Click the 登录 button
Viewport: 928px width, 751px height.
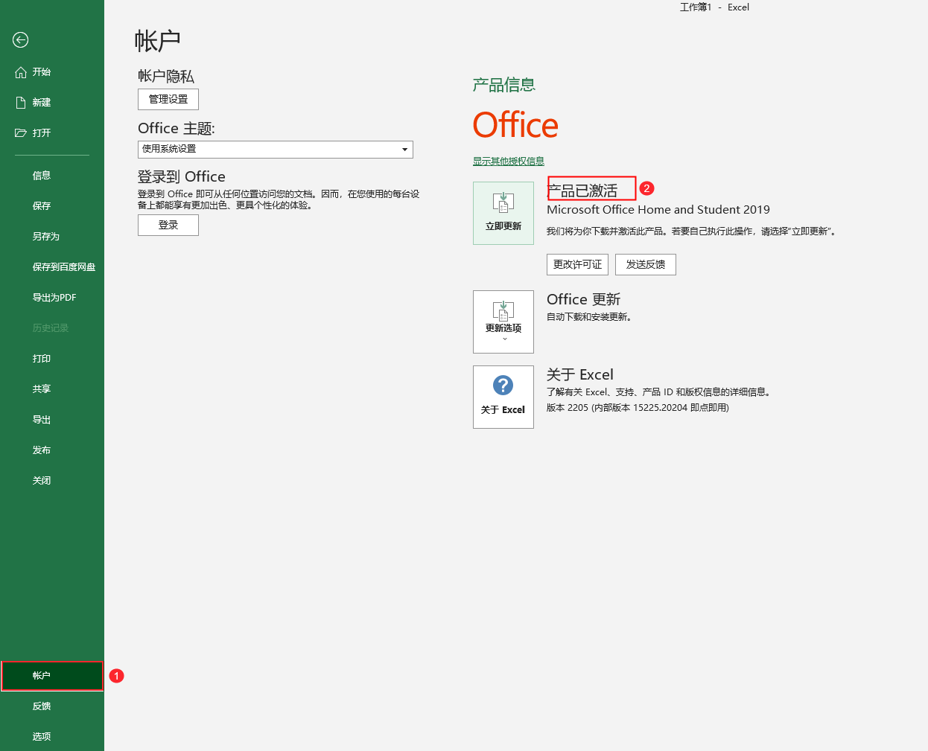tap(168, 226)
